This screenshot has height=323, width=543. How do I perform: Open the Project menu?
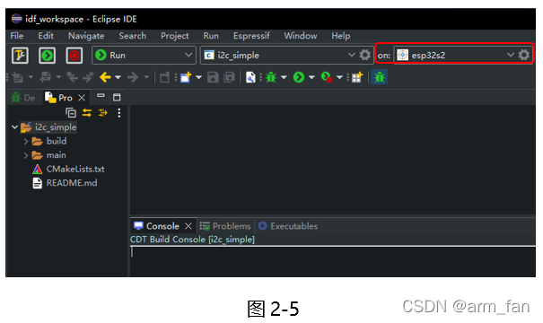(174, 36)
